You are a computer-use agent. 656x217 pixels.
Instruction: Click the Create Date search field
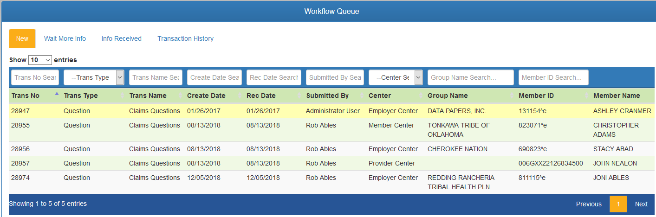point(214,77)
